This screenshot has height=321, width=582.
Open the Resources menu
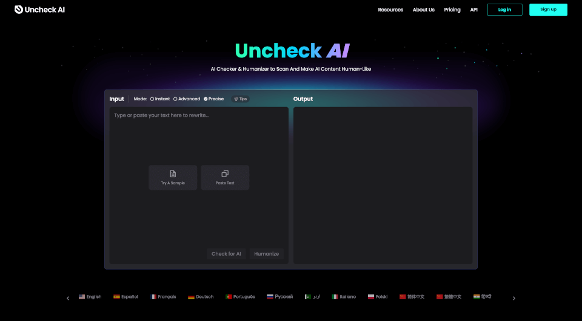pos(390,10)
